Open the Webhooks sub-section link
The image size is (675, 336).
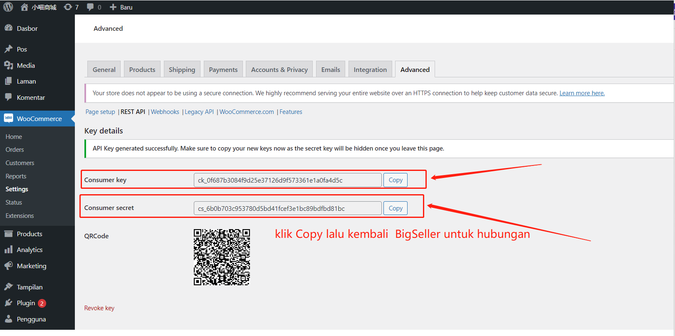[165, 112]
